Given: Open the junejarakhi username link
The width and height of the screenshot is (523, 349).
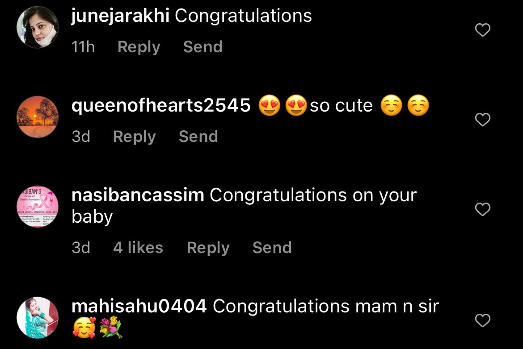Looking at the screenshot, I should pos(120,16).
